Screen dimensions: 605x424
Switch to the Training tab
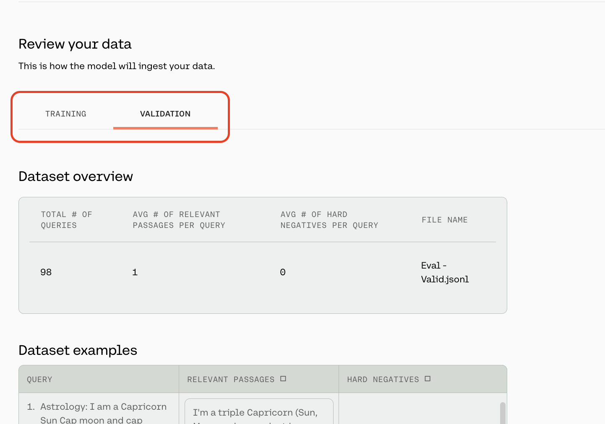tap(66, 114)
